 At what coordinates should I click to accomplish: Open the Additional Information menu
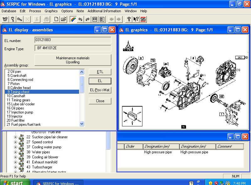click(104, 11)
